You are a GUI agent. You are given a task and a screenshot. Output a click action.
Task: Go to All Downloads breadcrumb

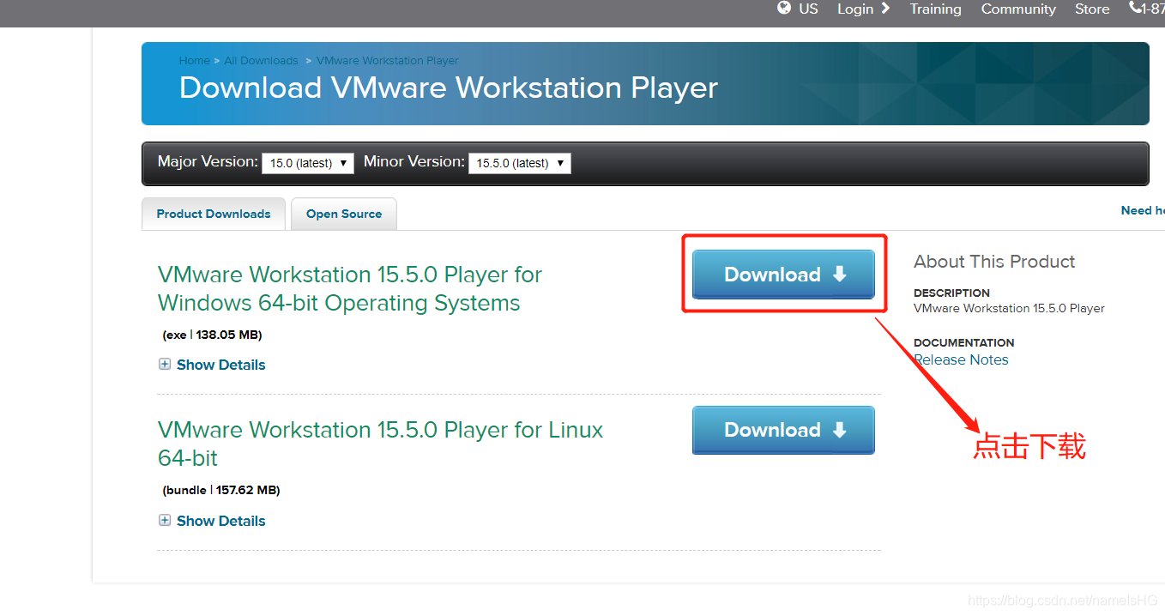tap(261, 61)
